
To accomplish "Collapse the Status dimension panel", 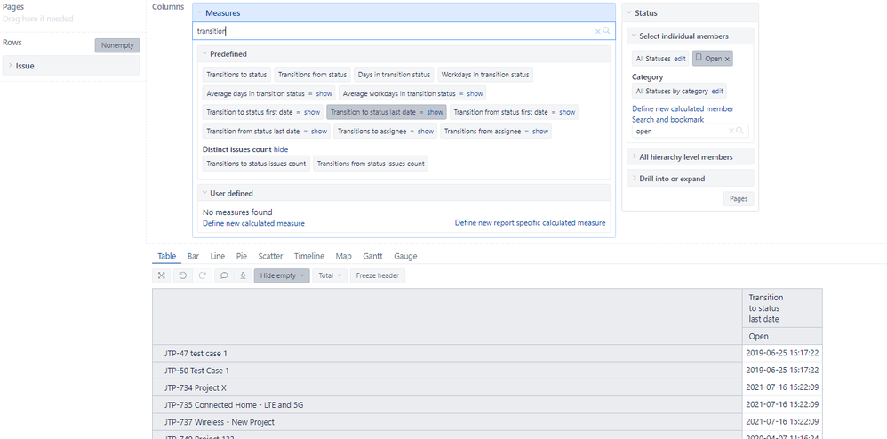I will click(x=627, y=12).
